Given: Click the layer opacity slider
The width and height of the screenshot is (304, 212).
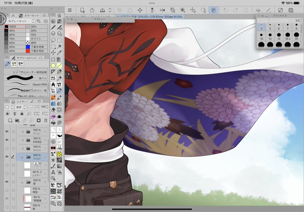Looking at the screenshot, I should coord(34,107).
